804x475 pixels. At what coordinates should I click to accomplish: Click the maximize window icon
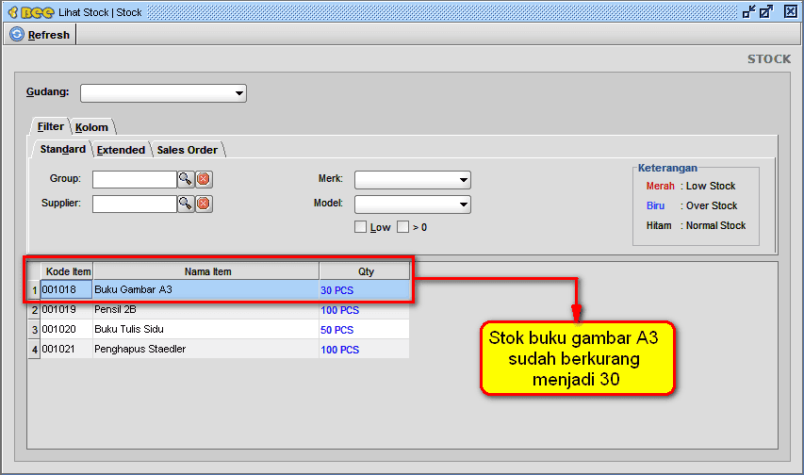point(766,12)
